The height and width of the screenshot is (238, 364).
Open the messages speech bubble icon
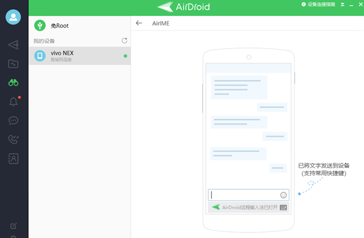(13, 121)
